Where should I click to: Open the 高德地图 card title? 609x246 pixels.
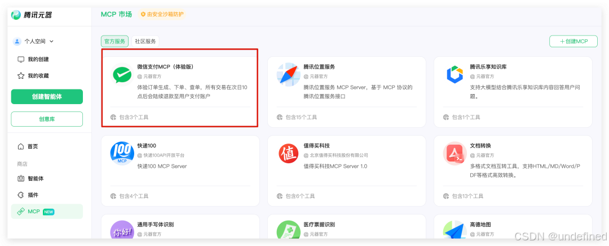click(x=480, y=224)
